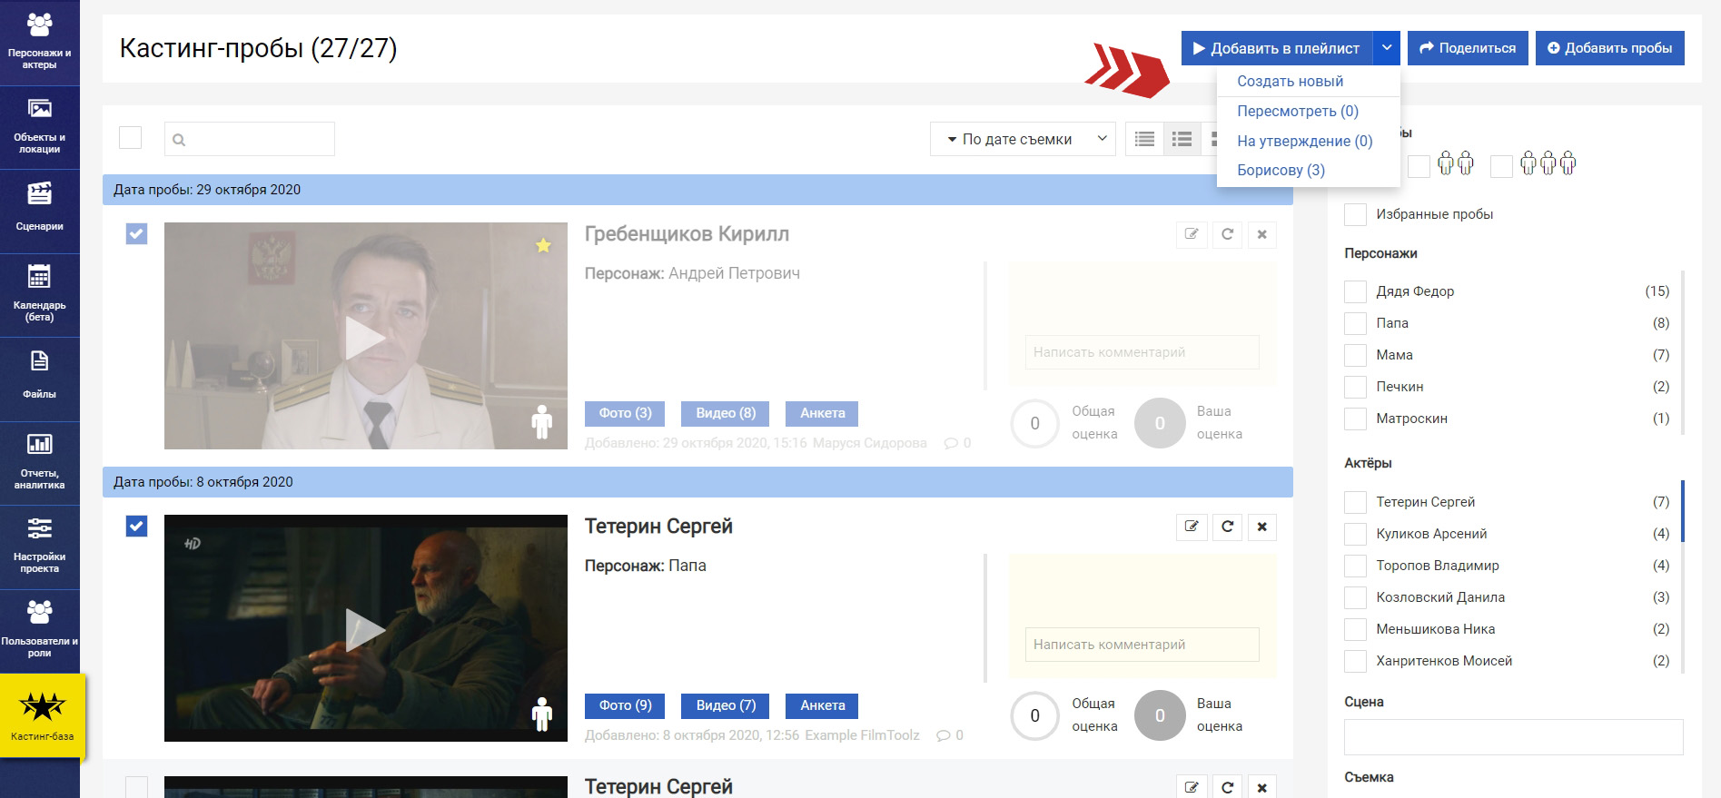Check the two-person group filter

[x=1419, y=166]
